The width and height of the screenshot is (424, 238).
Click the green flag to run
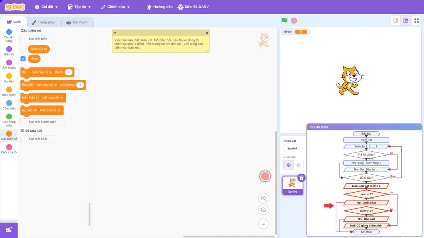[x=284, y=20]
